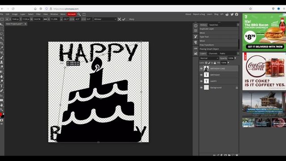Confirm the free transform with checkmark

tap(124, 19)
